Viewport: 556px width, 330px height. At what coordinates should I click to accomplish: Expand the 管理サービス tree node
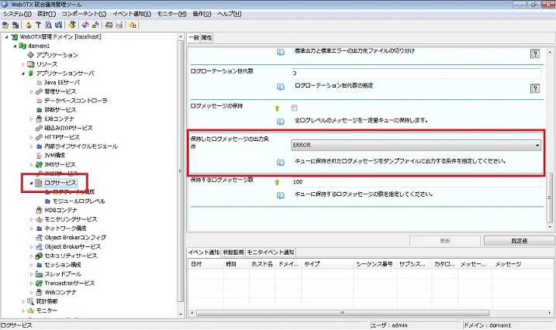(31, 91)
